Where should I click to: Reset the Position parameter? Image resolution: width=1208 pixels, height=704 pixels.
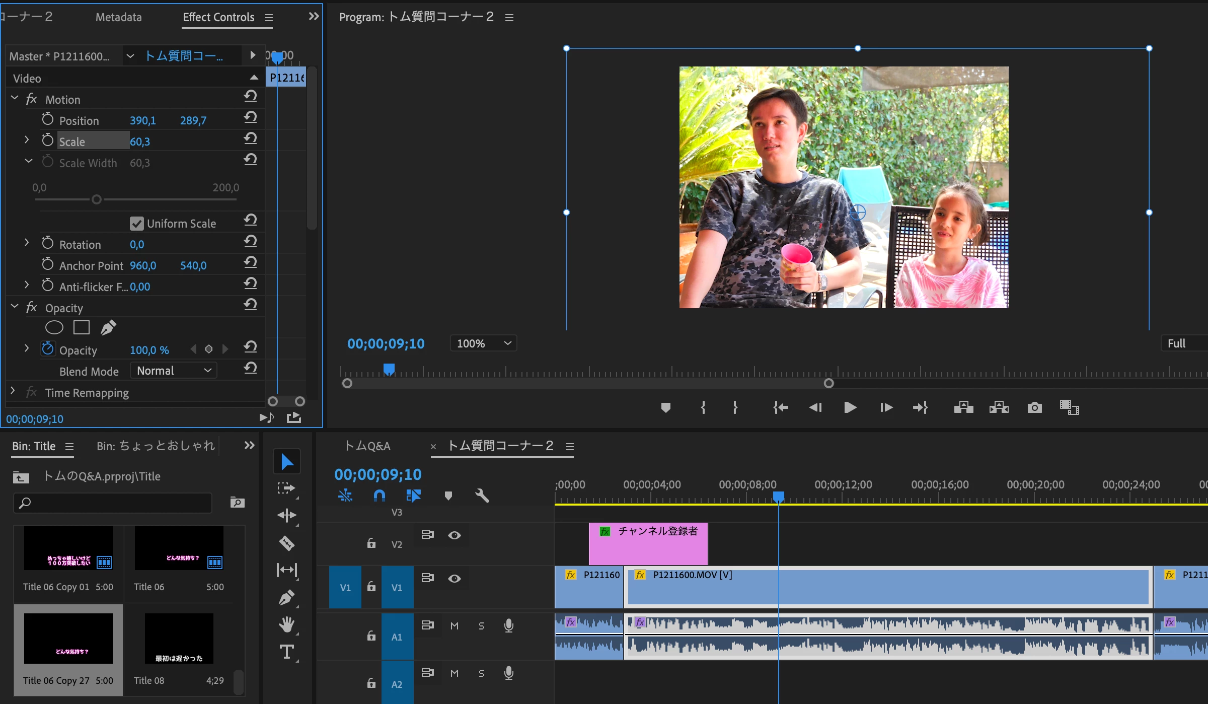click(x=250, y=118)
